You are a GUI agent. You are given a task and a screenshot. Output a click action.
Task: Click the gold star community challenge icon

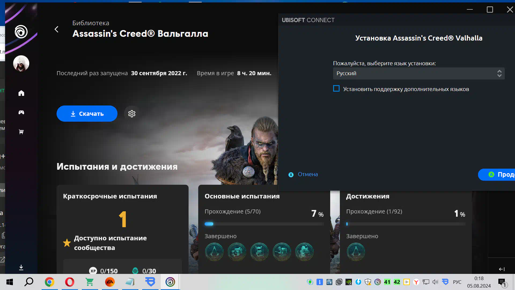coord(67,243)
